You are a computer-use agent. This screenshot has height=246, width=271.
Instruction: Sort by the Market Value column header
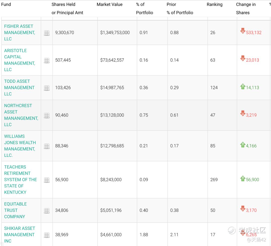coord(110,5)
